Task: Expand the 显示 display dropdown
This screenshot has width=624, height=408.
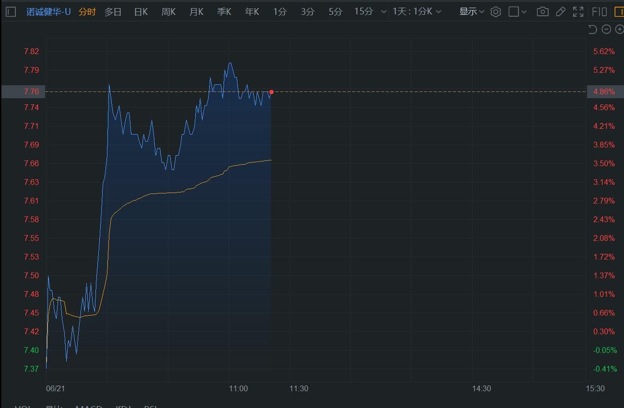Action: pos(472,12)
